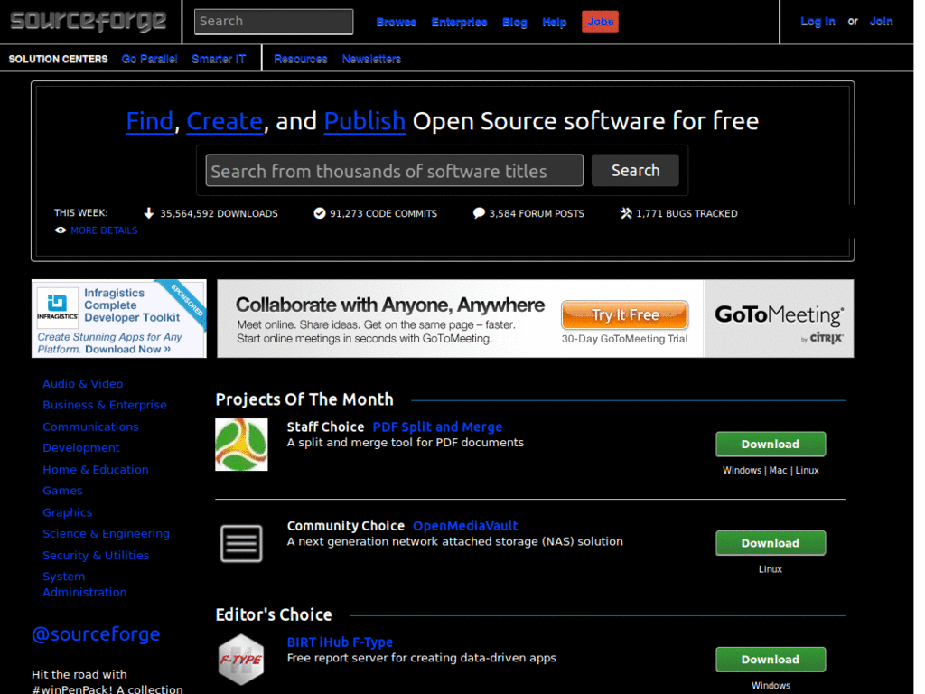The image size is (925, 694).
Task: Click the OpenMediaVault project icon
Action: click(x=240, y=542)
